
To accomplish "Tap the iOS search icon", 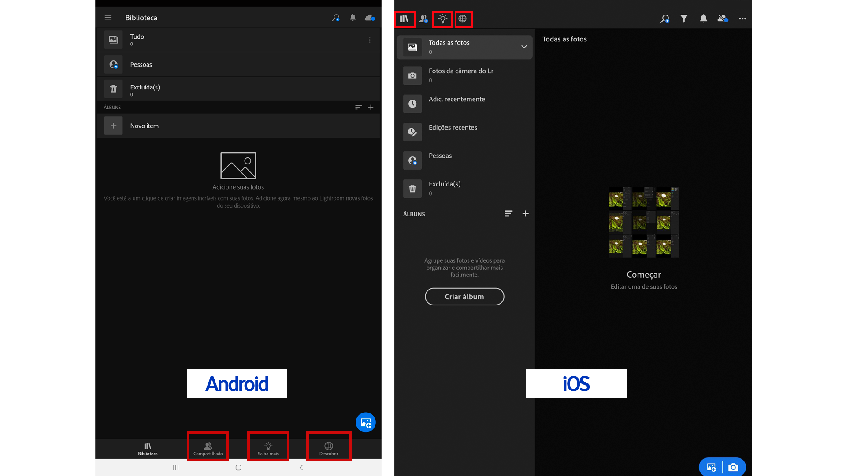I will (x=665, y=19).
